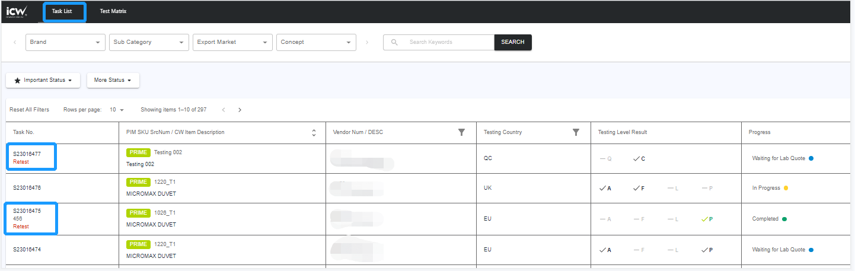Click the magnifier icon in the search box
Viewport: 855px width, 271px height.
tap(394, 43)
